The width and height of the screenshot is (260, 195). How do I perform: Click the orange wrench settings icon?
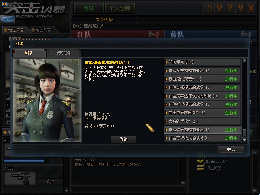[x=240, y=8]
